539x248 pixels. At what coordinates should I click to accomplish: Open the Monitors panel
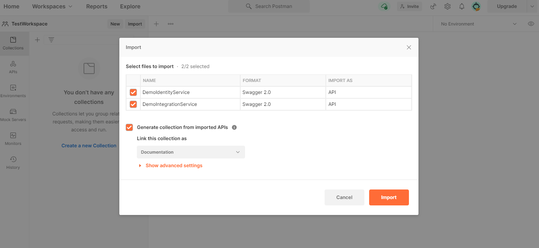point(13,139)
